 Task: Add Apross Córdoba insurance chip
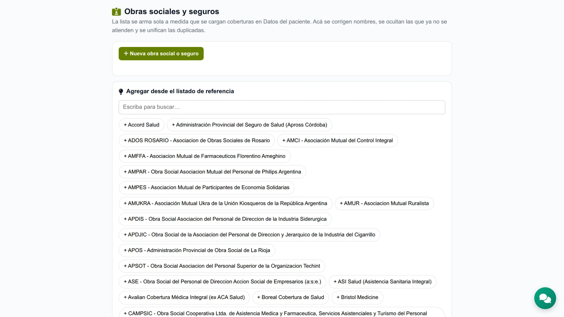click(249, 125)
